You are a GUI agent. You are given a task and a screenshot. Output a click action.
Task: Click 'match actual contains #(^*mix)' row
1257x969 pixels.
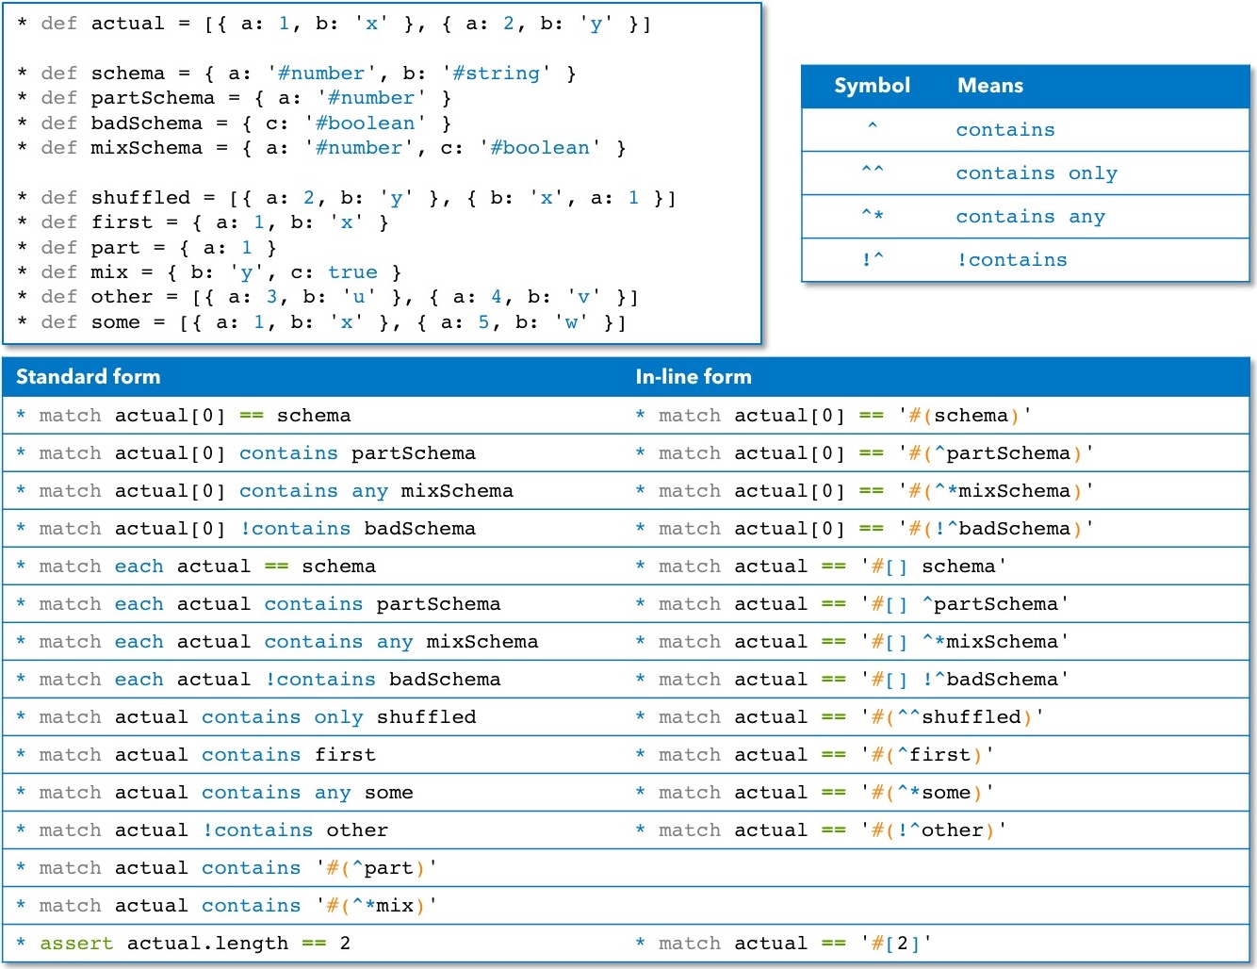227,906
